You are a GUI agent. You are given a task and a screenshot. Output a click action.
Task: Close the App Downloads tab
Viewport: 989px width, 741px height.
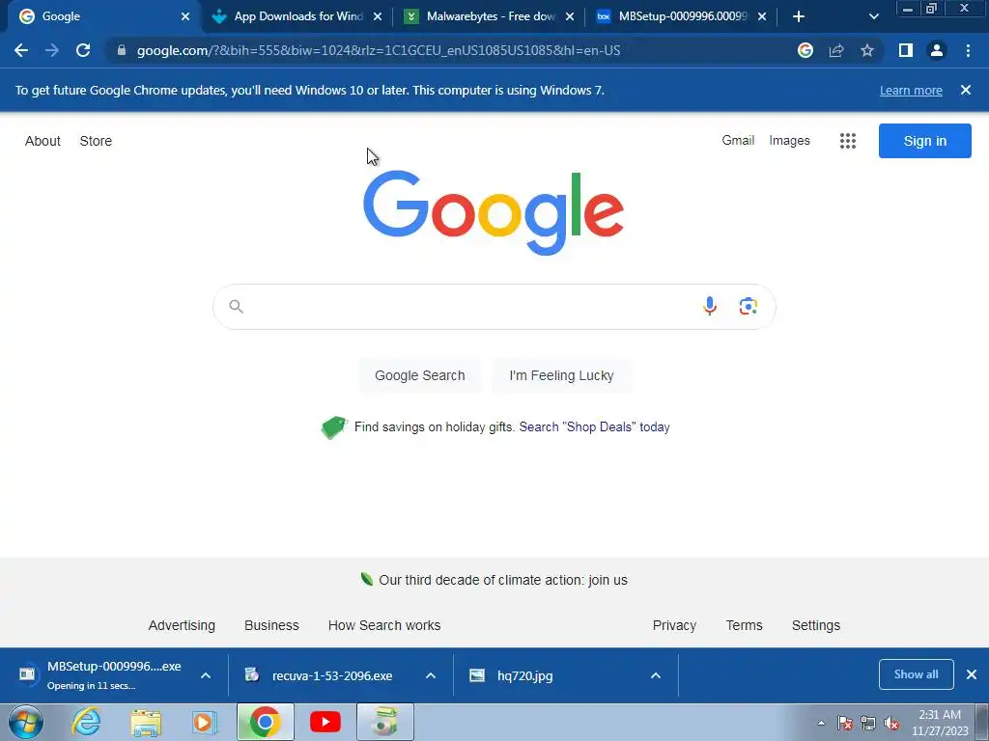tap(378, 16)
